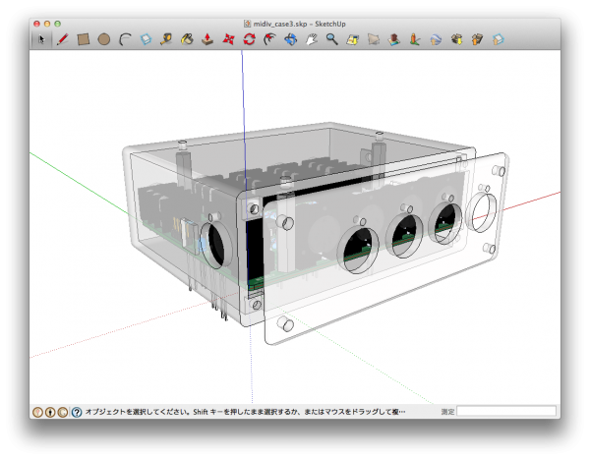Choose the Move tool with red arrows
590x460 pixels.
(x=228, y=40)
